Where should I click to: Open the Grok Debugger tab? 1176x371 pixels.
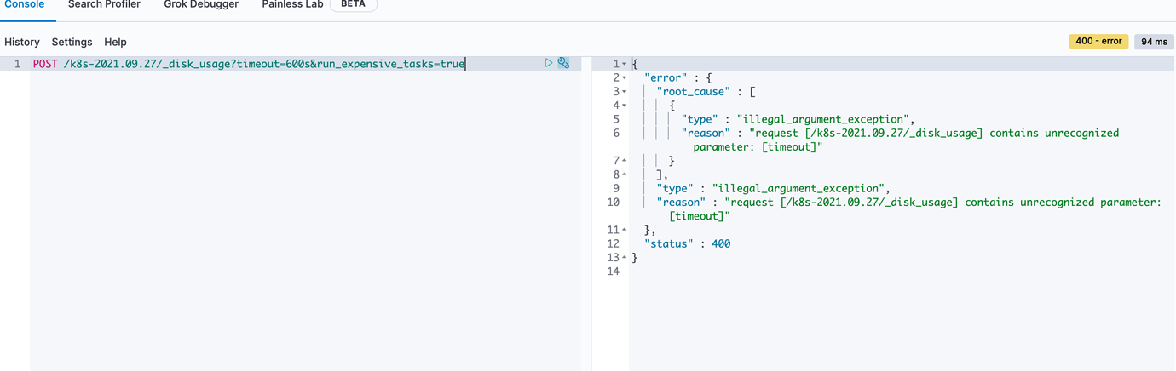point(201,4)
